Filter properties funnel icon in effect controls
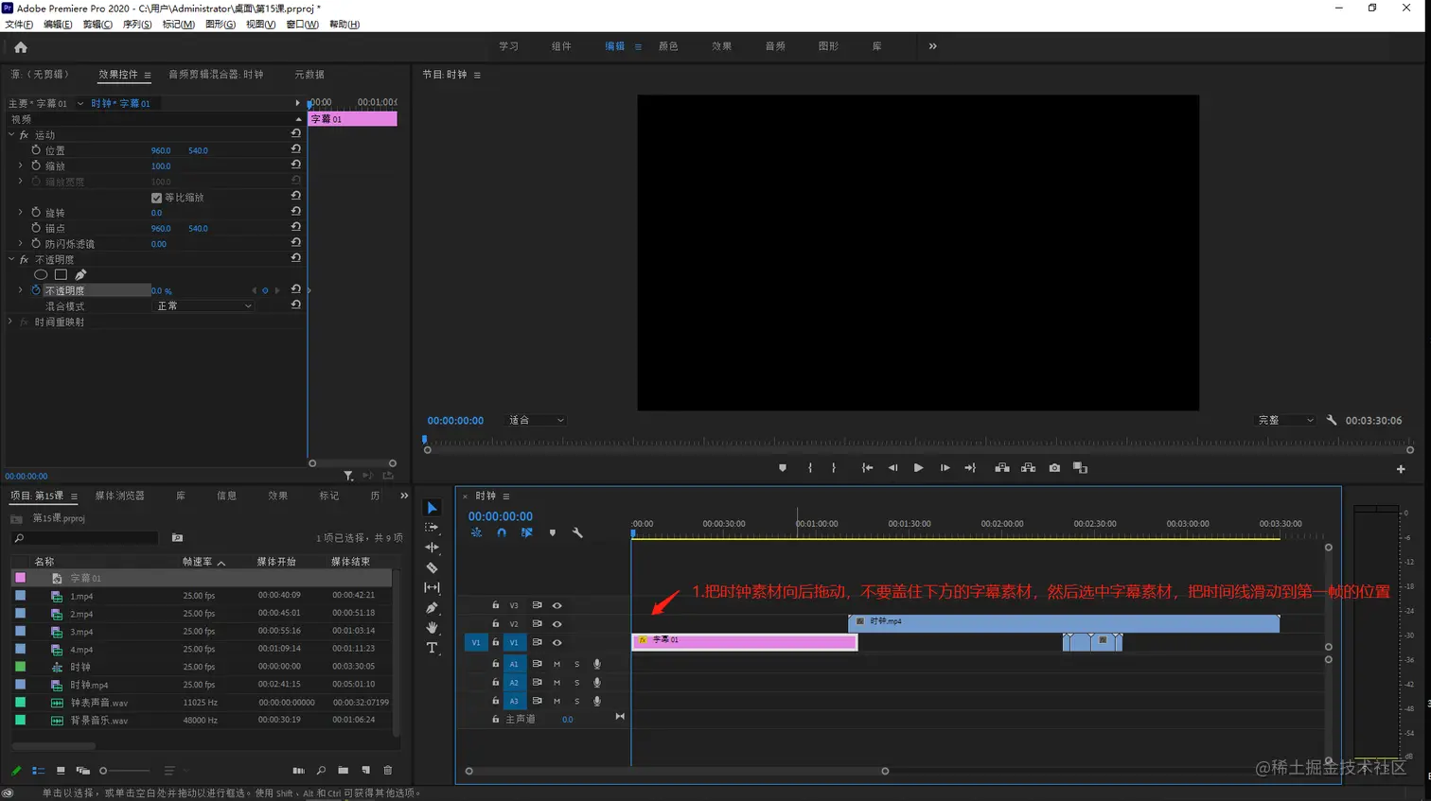The image size is (1431, 801). click(x=348, y=476)
